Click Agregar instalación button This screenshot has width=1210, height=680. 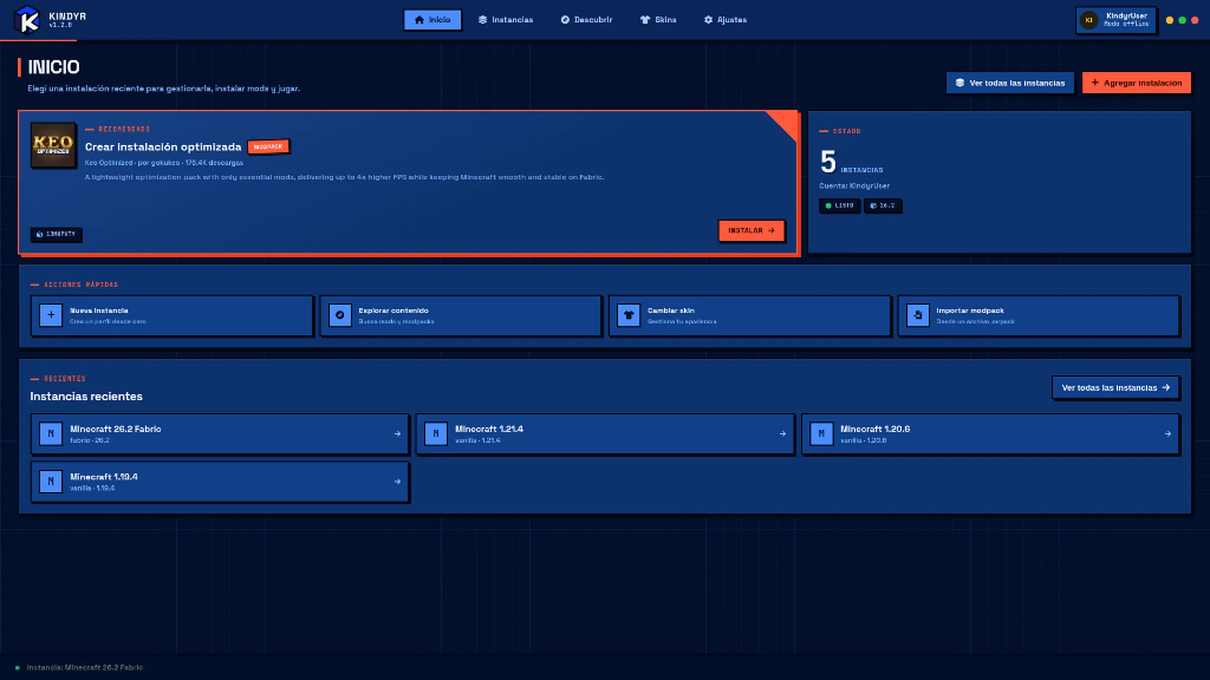click(1137, 83)
